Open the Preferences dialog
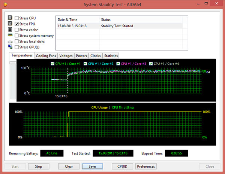Viewport: 225px width, 174px height. coord(146,166)
